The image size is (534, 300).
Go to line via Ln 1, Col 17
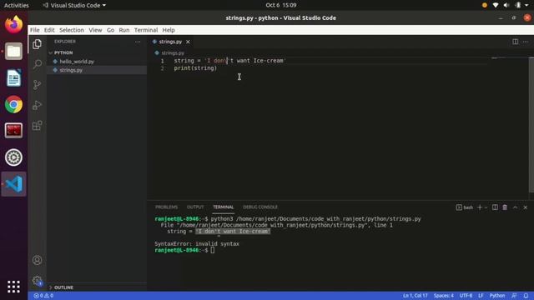[416, 296]
